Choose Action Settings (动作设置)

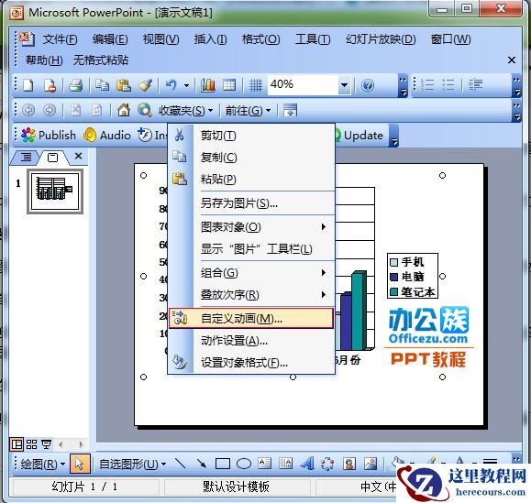tap(250, 341)
